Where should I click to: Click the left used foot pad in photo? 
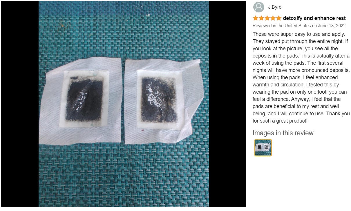80,100
